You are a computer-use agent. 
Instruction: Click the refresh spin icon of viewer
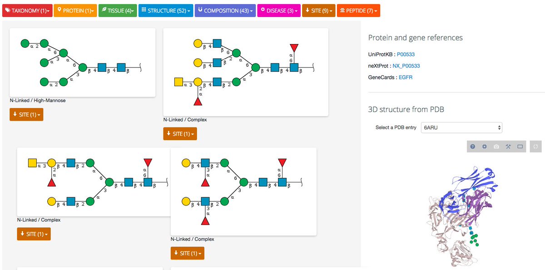[536, 147]
